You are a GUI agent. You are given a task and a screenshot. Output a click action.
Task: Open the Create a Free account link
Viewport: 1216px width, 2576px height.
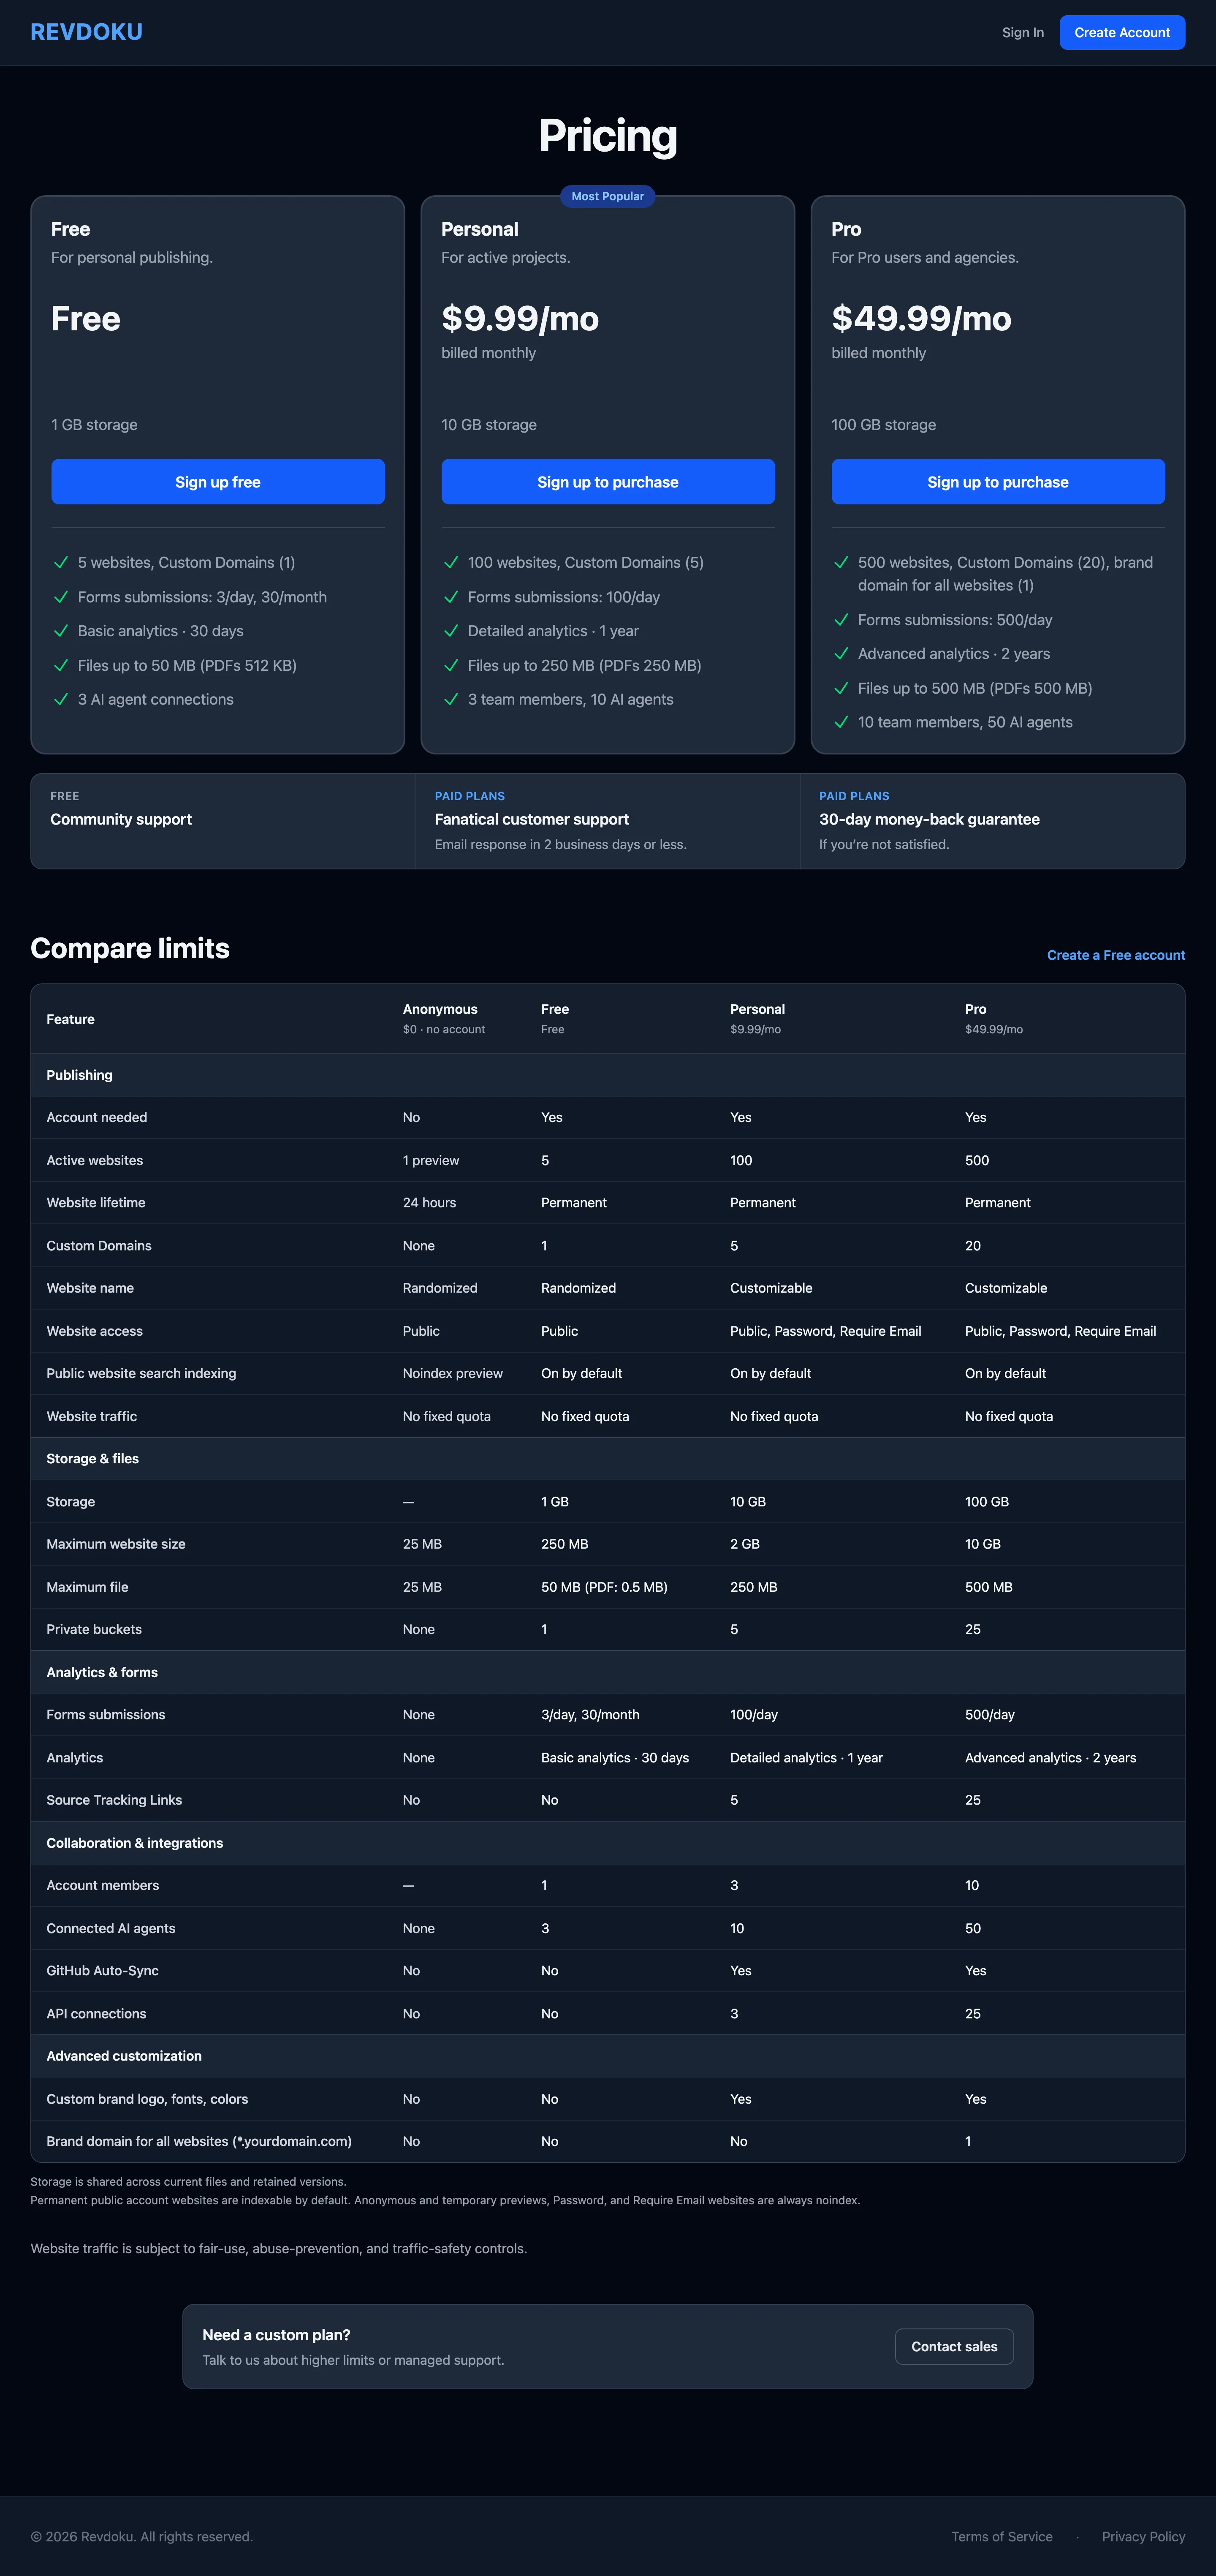[1116, 955]
